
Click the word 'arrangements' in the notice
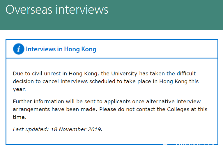coord(31,110)
